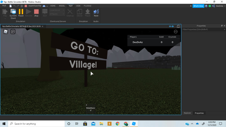Open the Windows Start menu
Viewport: 226px width, 127px height.
4,124
